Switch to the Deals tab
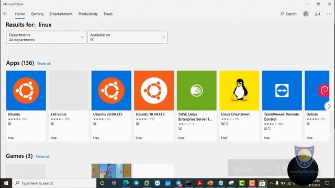This screenshot has height=188, width=335. [108, 14]
